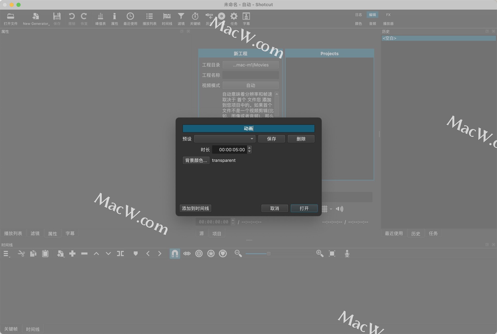Viewport: 497px width, 334px height.
Task: Go to the previous marker arrow
Action: [x=148, y=254]
